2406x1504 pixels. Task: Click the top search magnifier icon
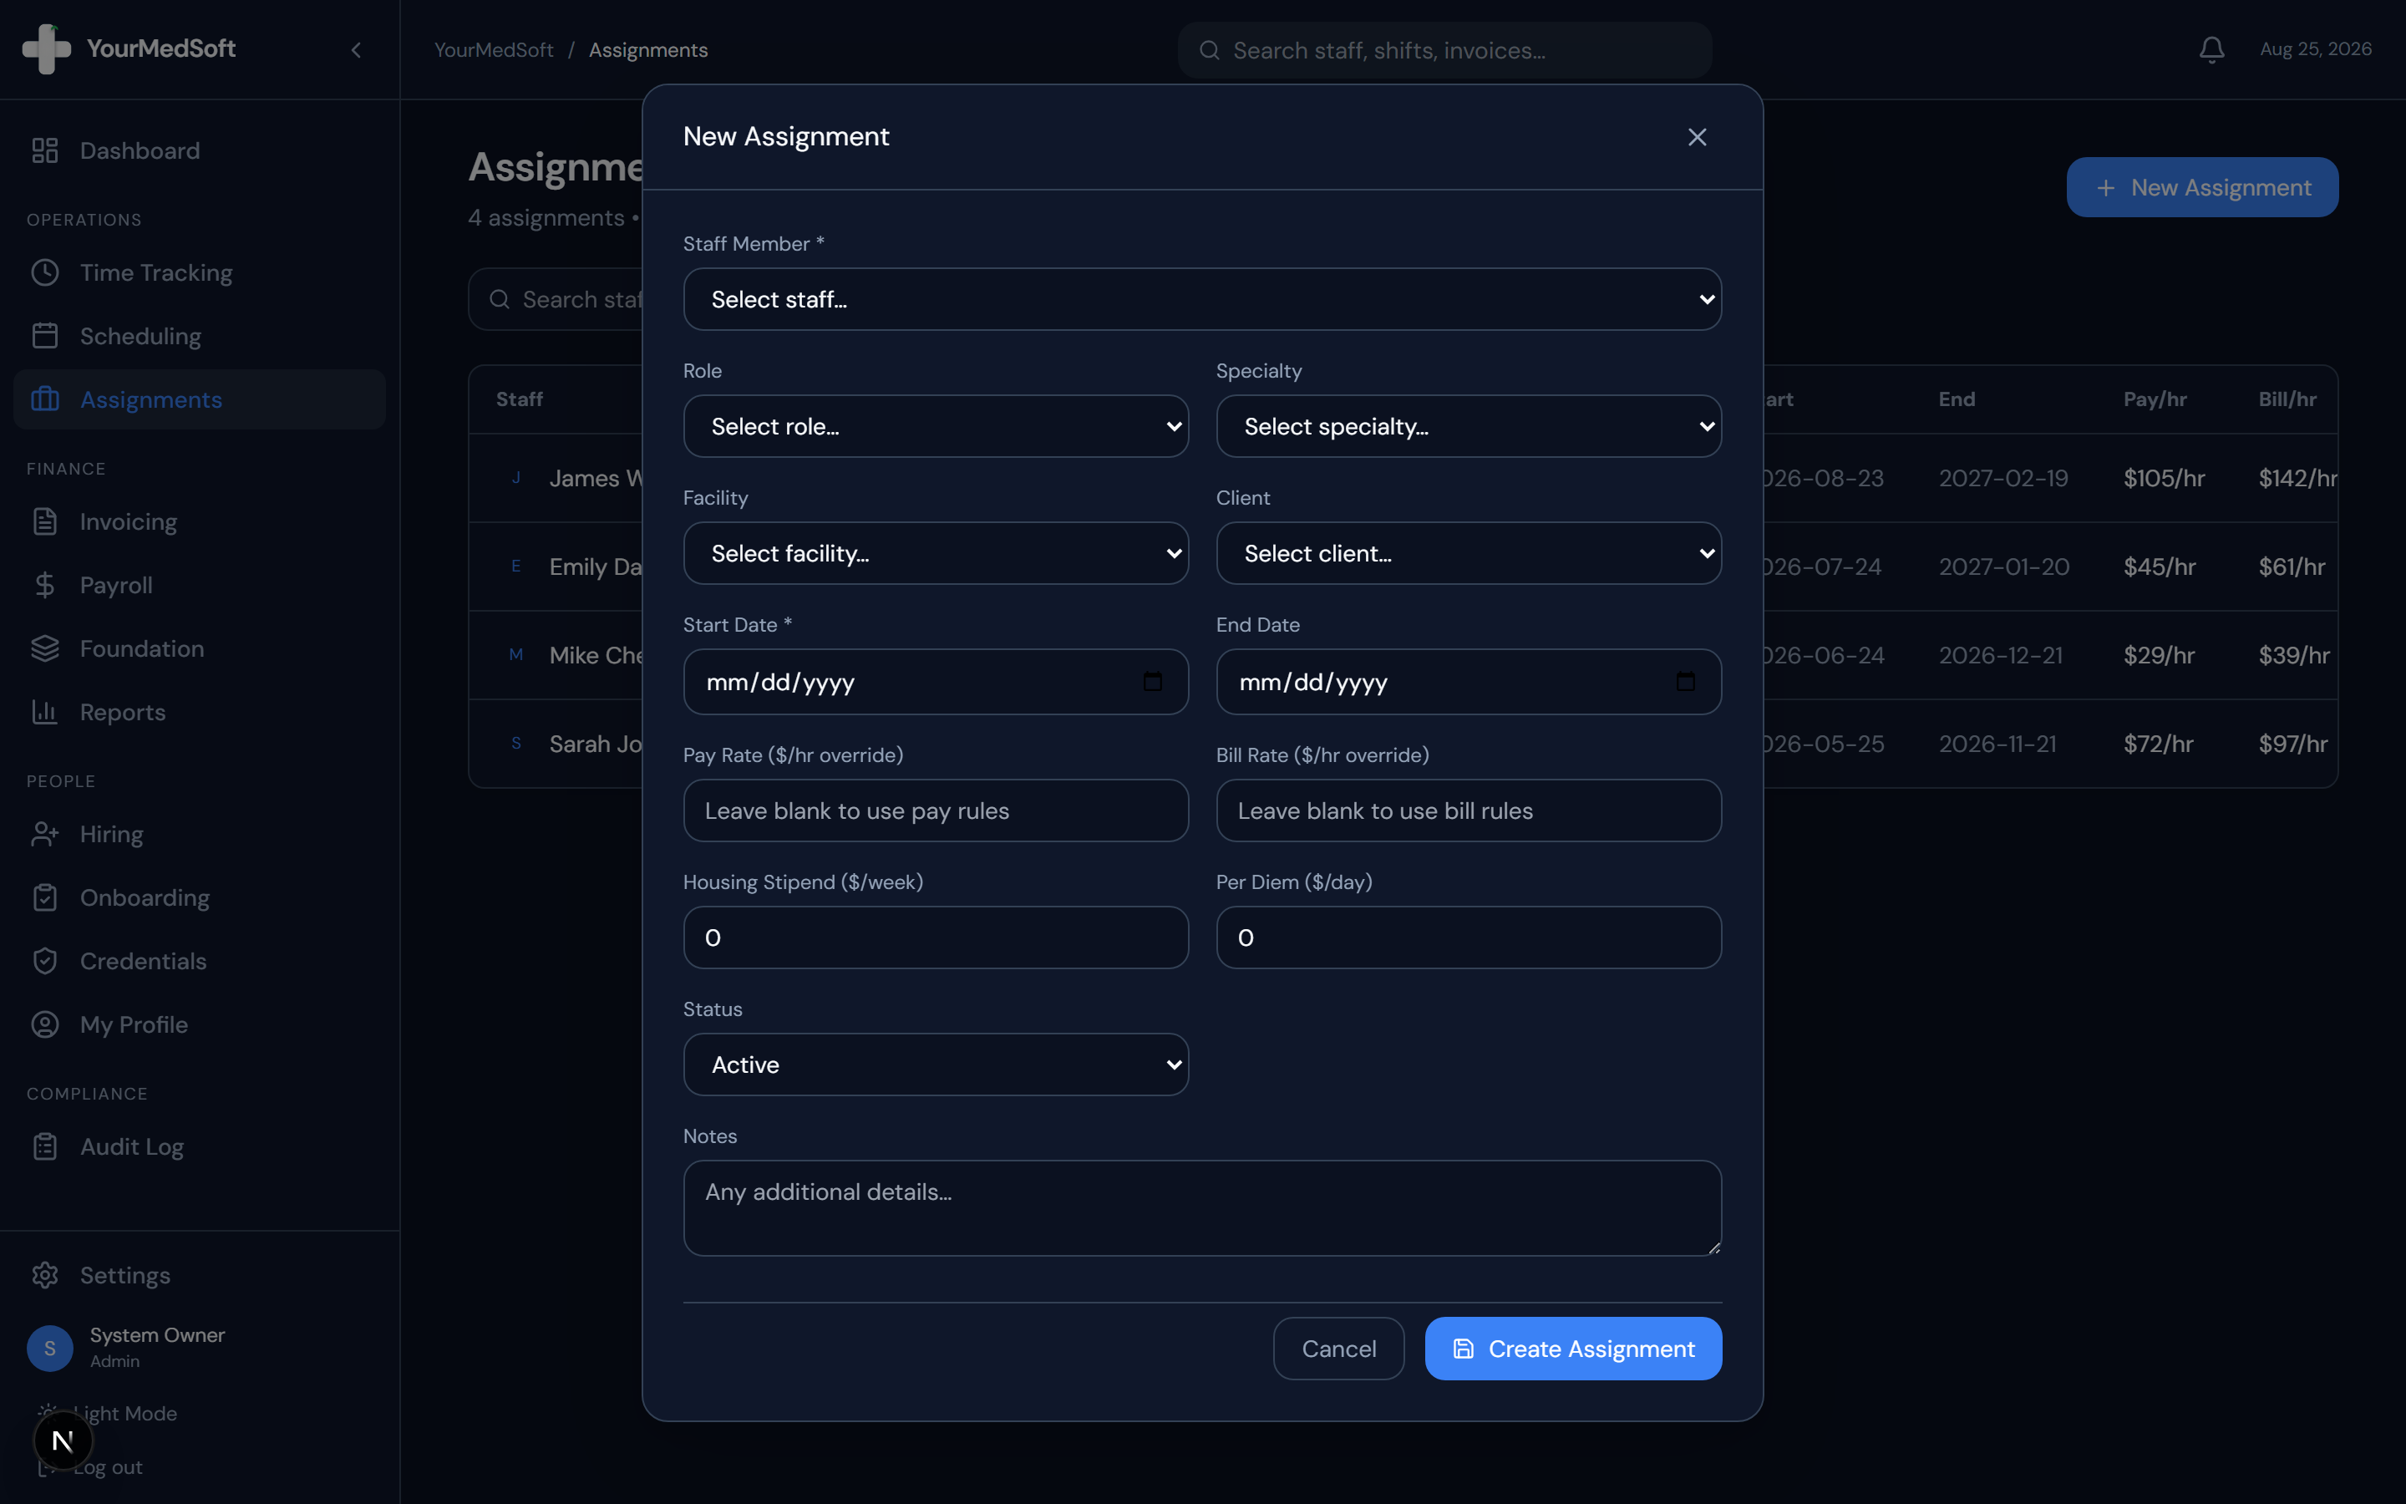pos(1209,51)
